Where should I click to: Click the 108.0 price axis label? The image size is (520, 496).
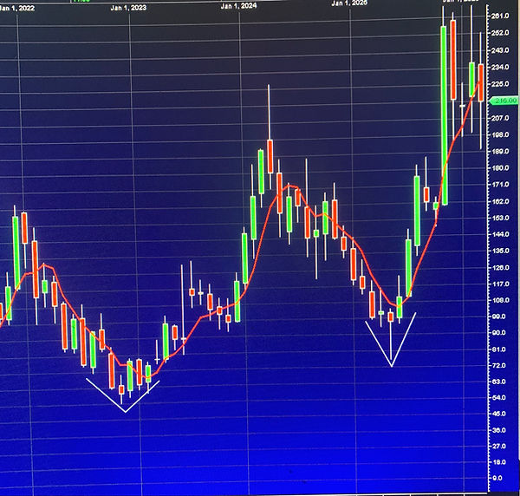point(502,300)
